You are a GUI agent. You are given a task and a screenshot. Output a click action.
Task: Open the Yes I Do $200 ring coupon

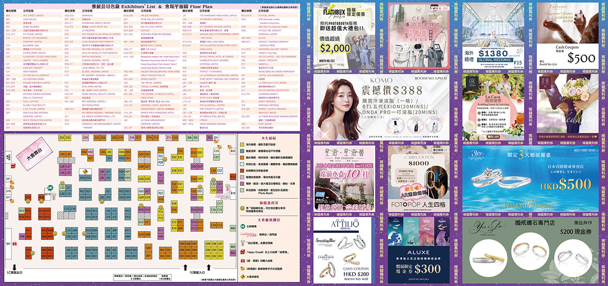tap(530, 250)
